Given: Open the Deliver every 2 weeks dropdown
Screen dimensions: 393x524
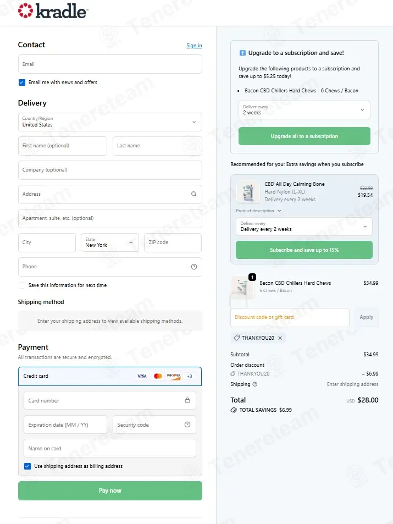Looking at the screenshot, I should [304, 110].
